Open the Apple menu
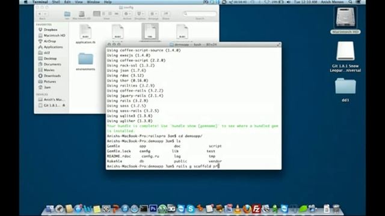The image size is (385, 216). pos(26,2)
